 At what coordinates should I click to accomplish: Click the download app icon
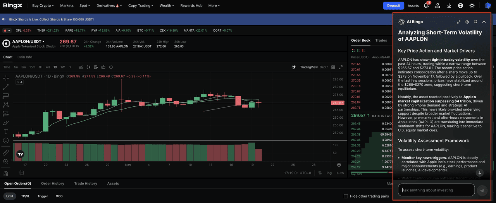(449, 6)
